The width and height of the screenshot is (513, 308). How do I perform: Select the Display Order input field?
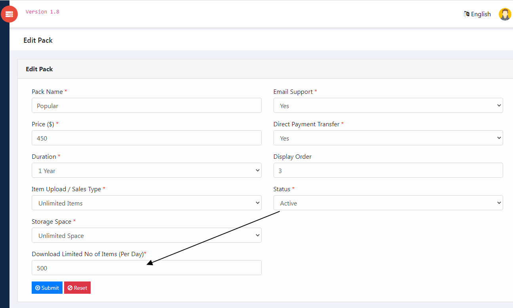(388, 170)
